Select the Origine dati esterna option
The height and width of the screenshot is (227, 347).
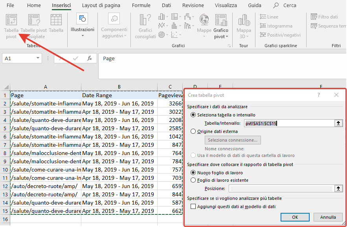(193, 131)
